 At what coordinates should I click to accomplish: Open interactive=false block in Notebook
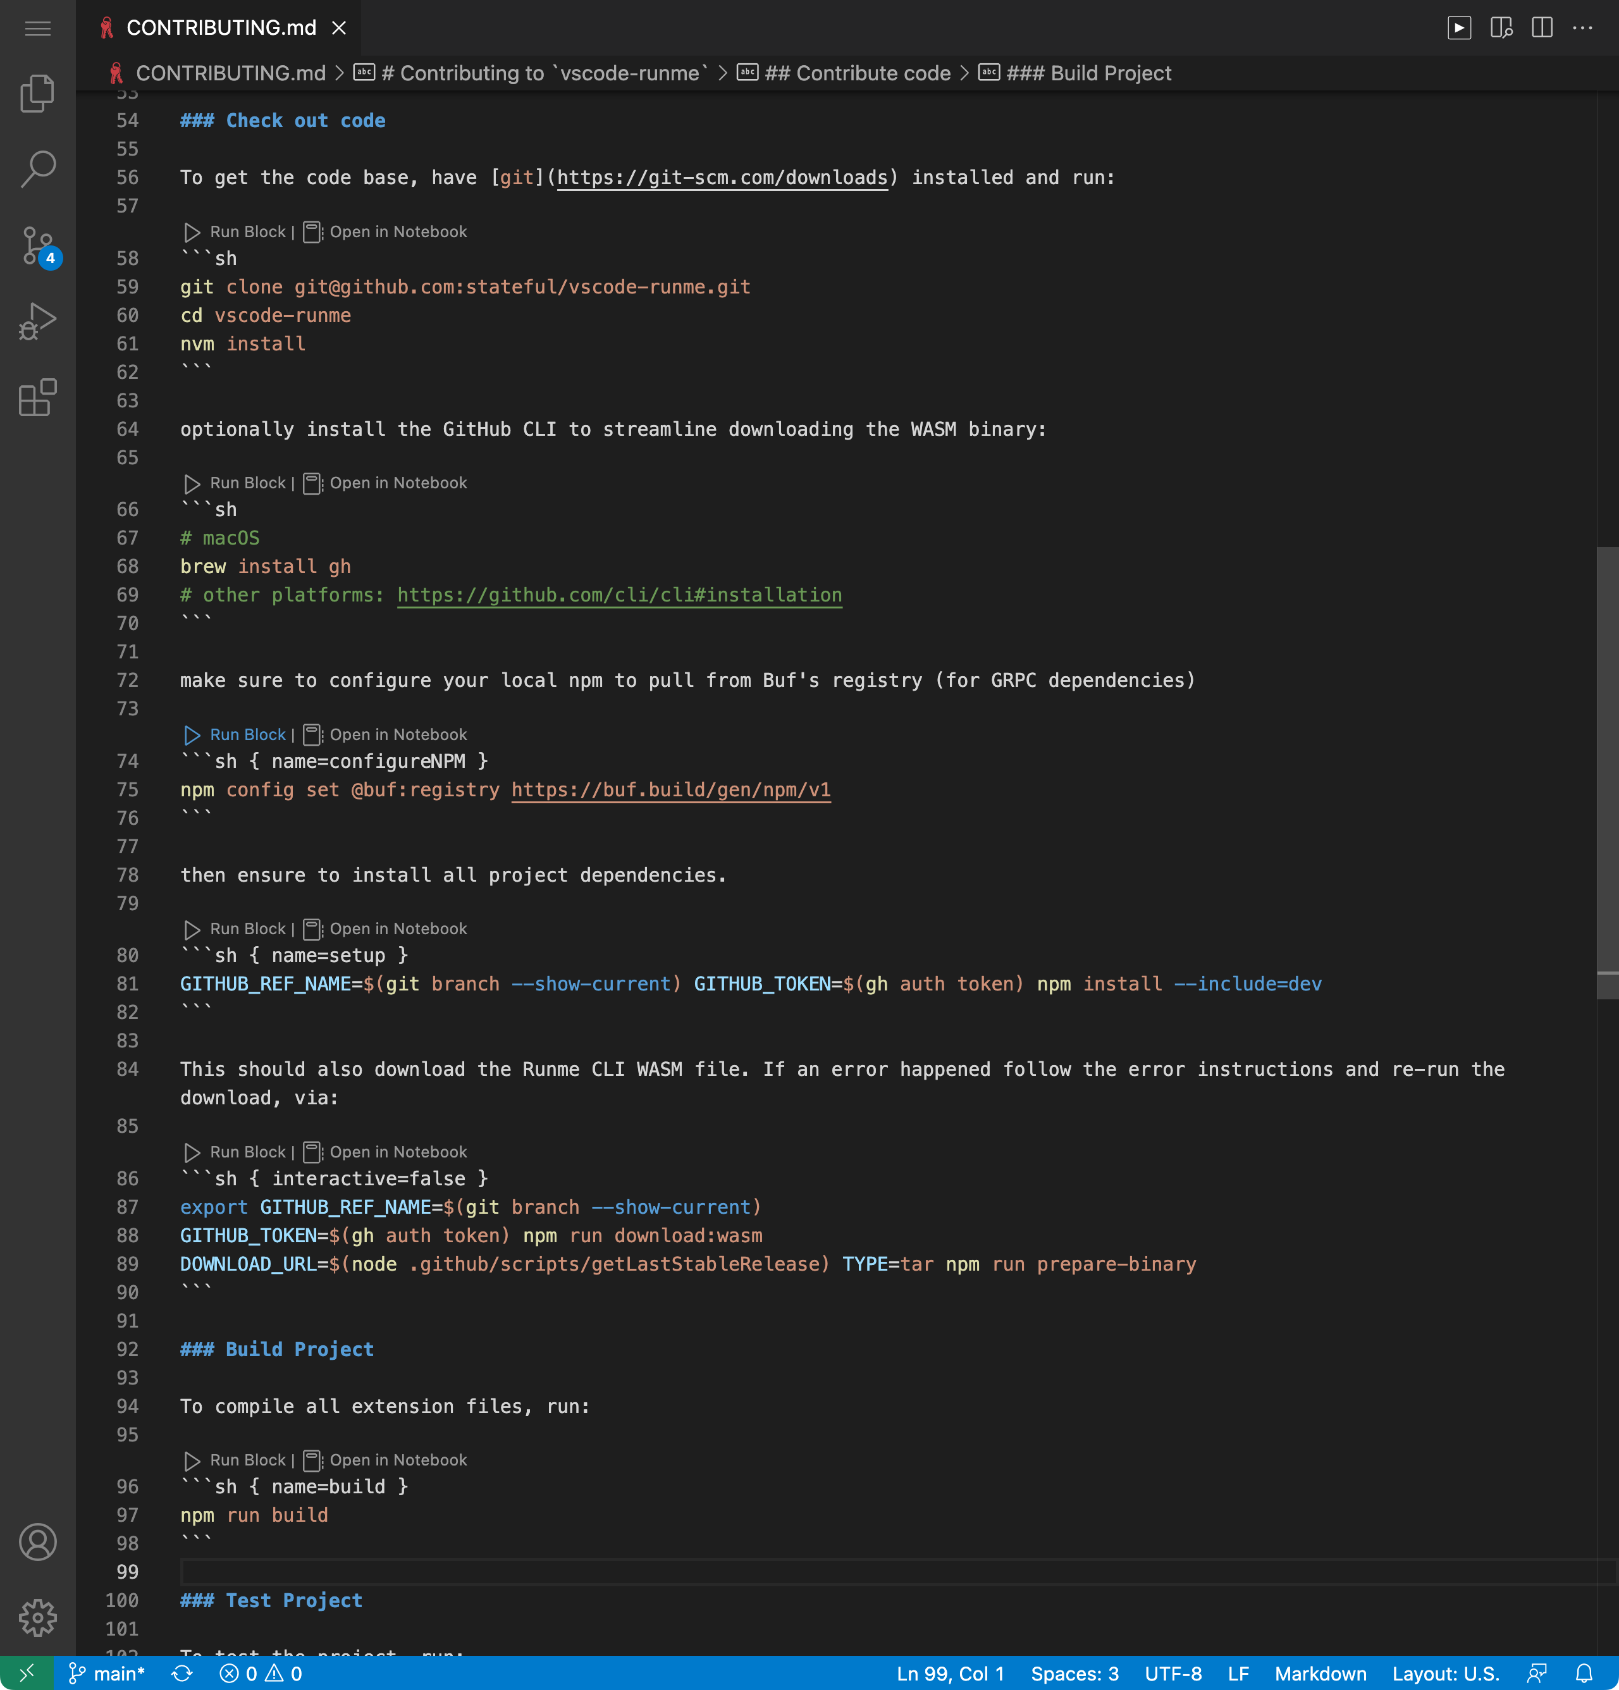click(x=385, y=1152)
